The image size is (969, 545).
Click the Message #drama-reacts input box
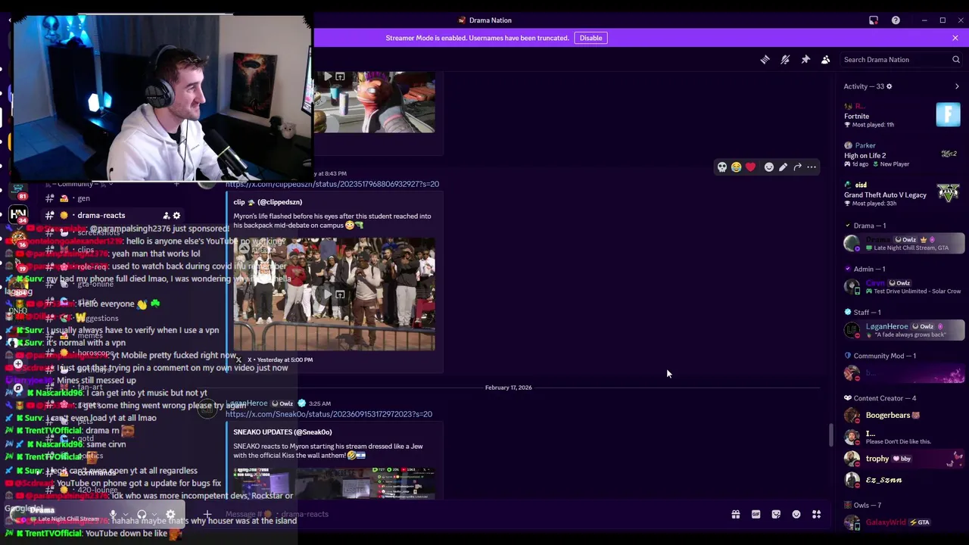pyautogui.click(x=469, y=514)
